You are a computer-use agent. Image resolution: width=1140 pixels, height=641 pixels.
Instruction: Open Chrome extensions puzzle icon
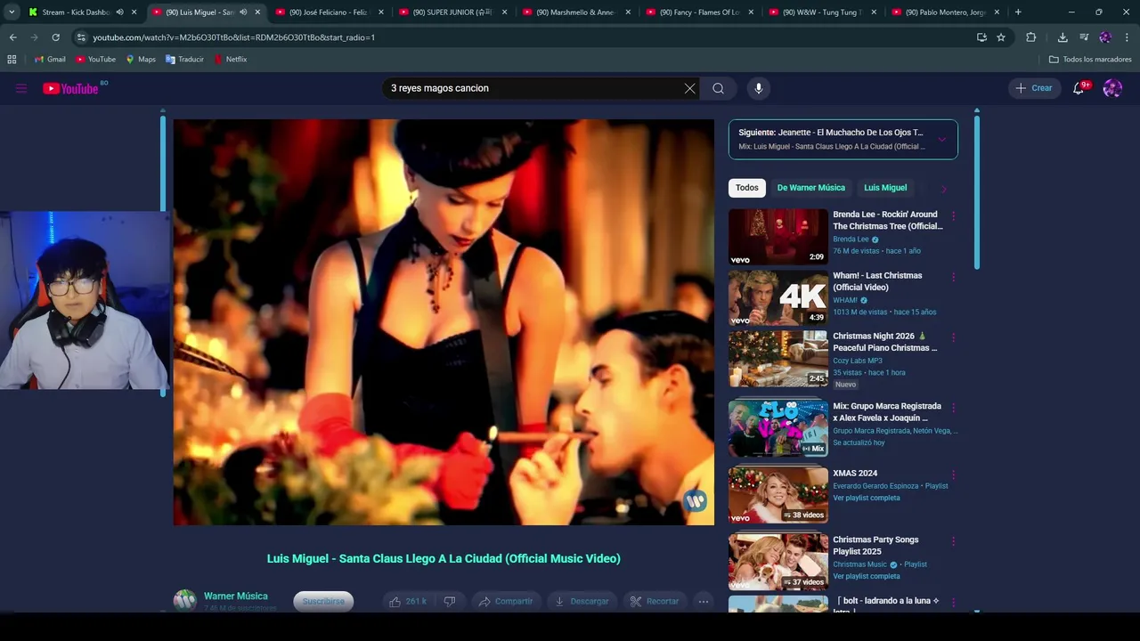[x=1031, y=37]
